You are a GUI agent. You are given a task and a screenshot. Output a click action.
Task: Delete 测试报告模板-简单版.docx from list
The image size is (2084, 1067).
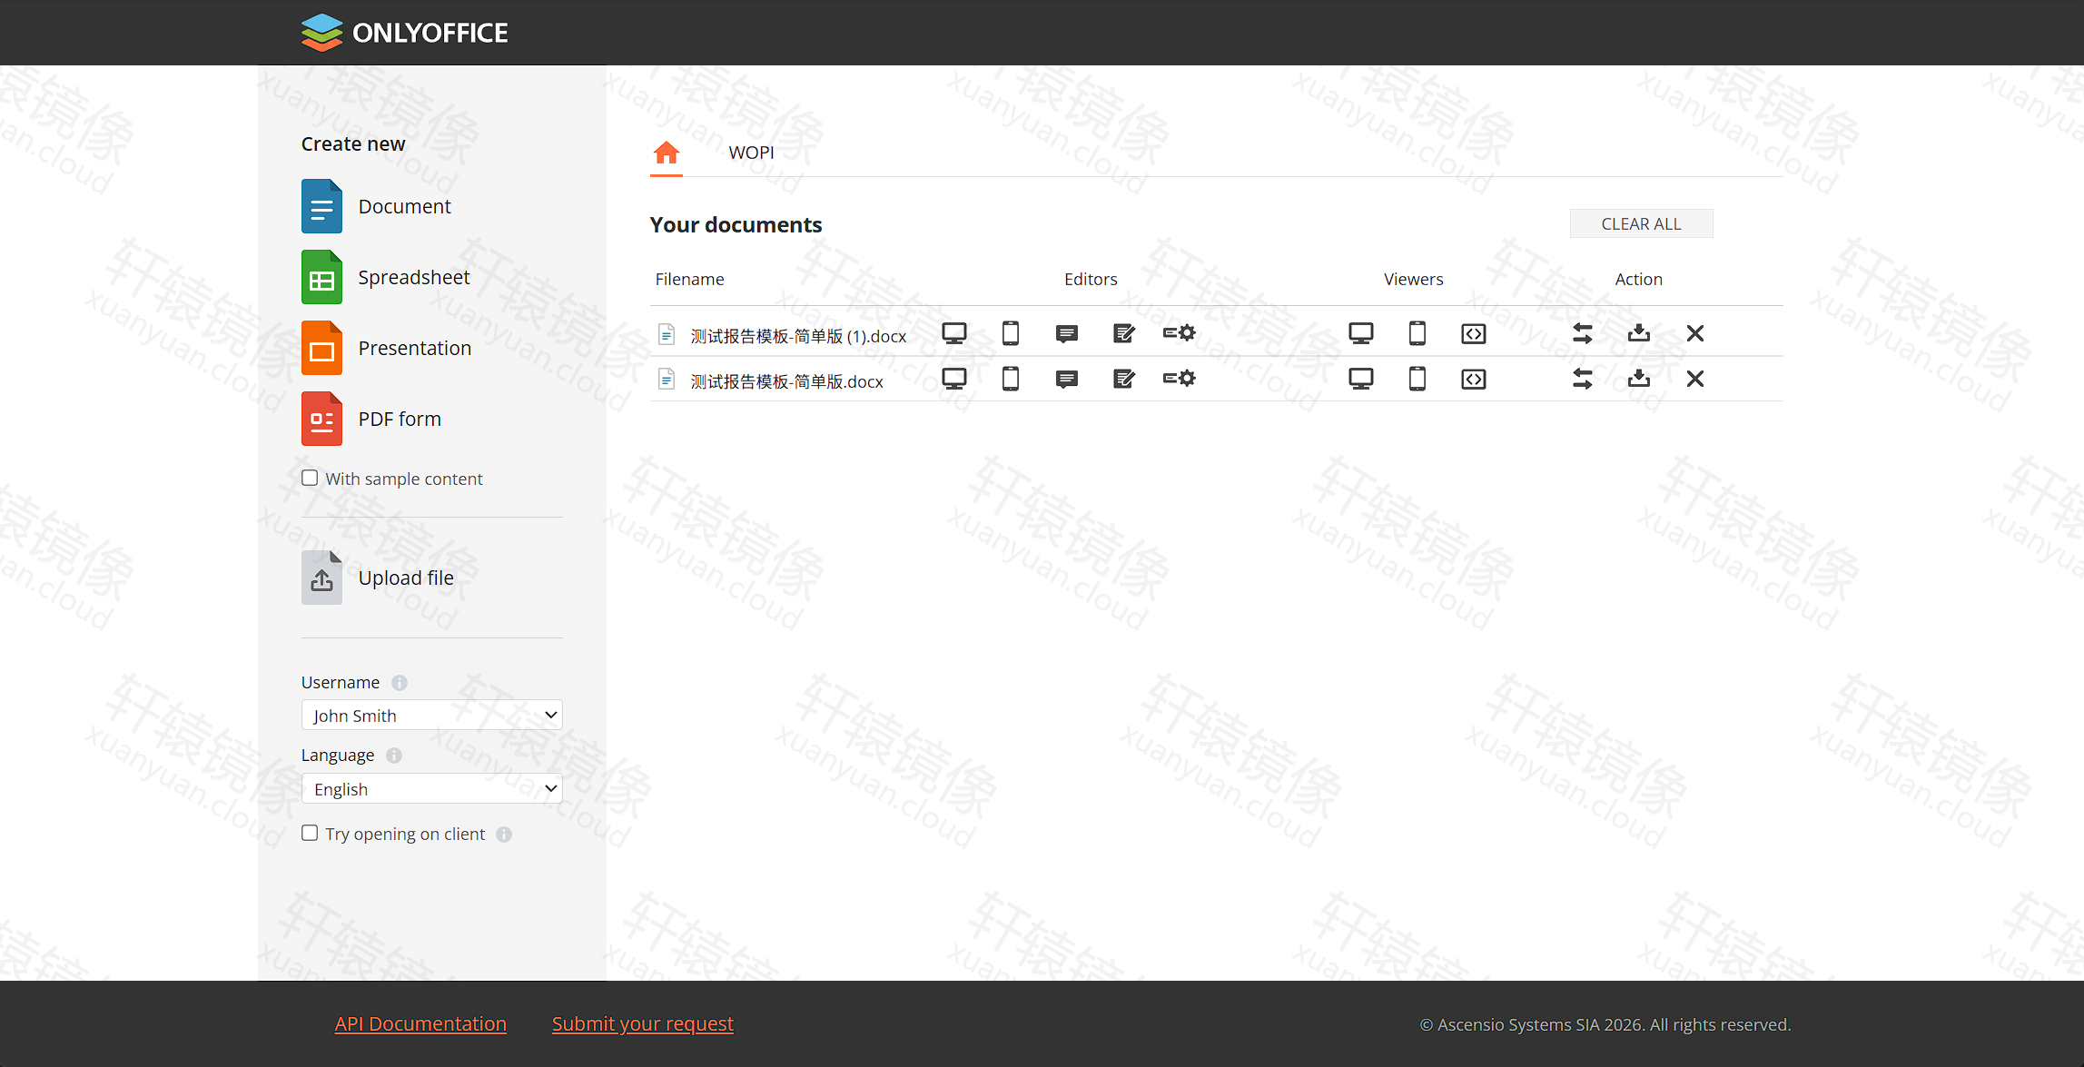click(x=1695, y=379)
